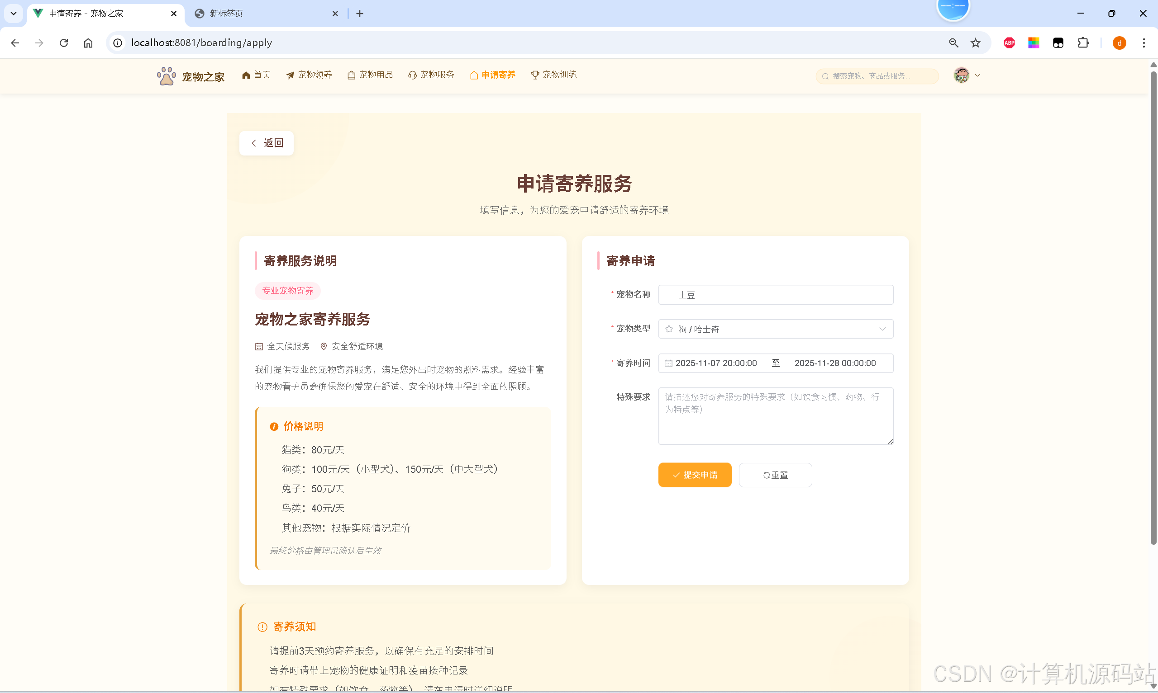Submit the form with 提交申请

(695, 475)
